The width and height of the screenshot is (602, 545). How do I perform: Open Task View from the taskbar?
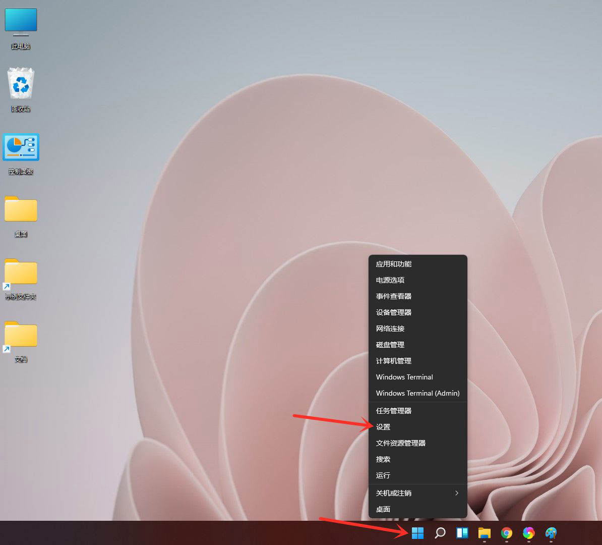click(462, 532)
